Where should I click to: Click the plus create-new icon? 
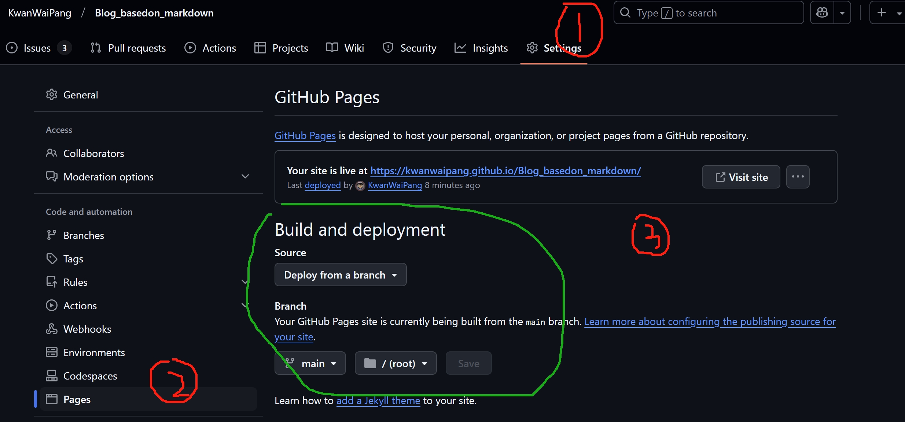[882, 13]
